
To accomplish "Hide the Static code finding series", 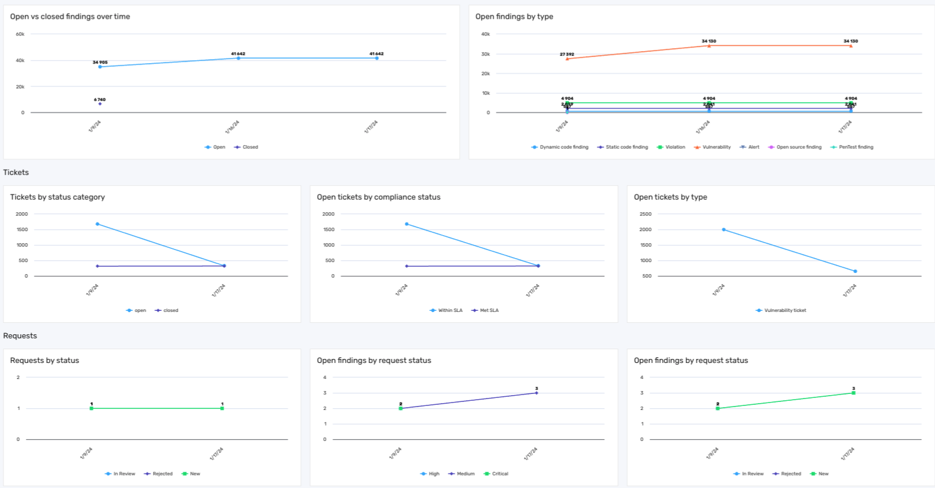I will coord(623,147).
